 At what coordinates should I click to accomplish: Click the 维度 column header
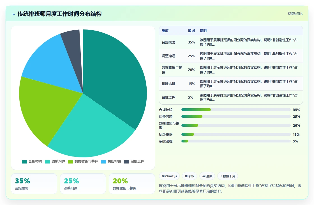pyautogui.click(x=165, y=31)
